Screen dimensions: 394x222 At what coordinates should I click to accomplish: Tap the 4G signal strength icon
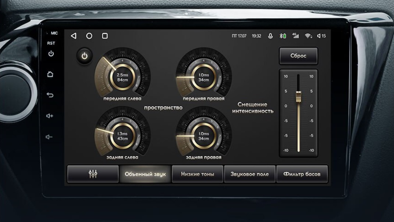(296, 36)
